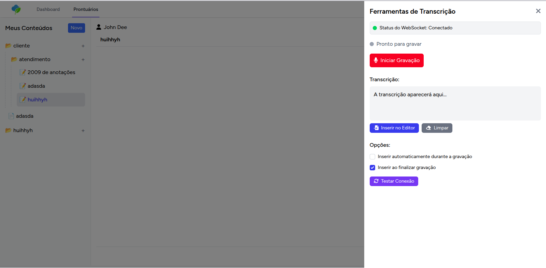546x268 pixels.
Task: Collapse the atendimento folder
Action: coord(35,59)
